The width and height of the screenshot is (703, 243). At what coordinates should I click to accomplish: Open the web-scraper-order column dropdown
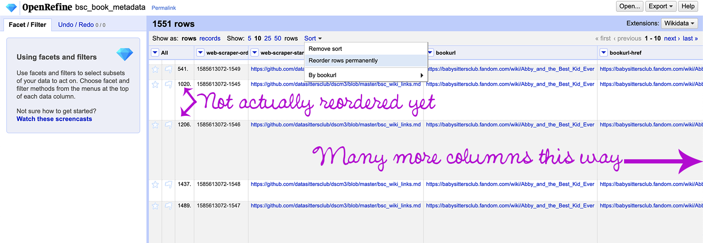coord(200,52)
